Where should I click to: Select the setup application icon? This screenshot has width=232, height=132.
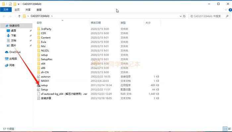point(39,85)
